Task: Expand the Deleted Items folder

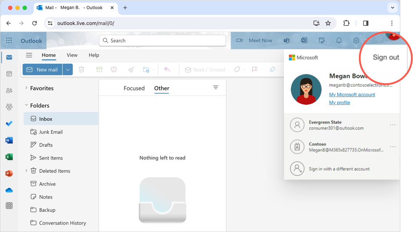Action: pyautogui.click(x=25, y=171)
